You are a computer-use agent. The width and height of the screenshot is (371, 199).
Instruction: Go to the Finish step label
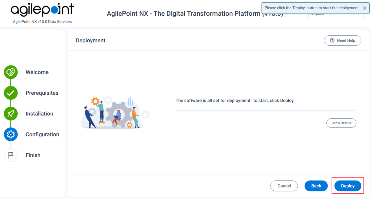pos(33,155)
